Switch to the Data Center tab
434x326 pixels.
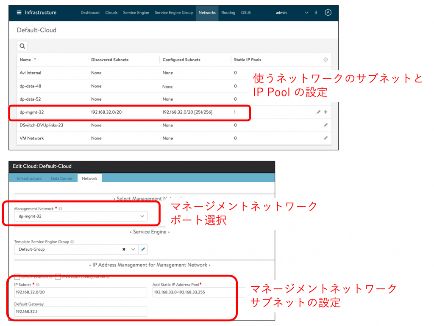(x=62, y=178)
